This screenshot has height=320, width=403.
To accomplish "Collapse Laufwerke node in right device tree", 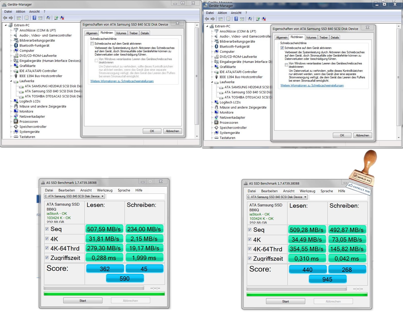I will tap(212, 82).
